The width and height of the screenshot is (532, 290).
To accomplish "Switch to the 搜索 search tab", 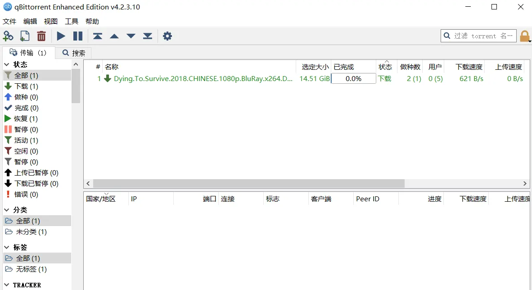I will pos(73,52).
